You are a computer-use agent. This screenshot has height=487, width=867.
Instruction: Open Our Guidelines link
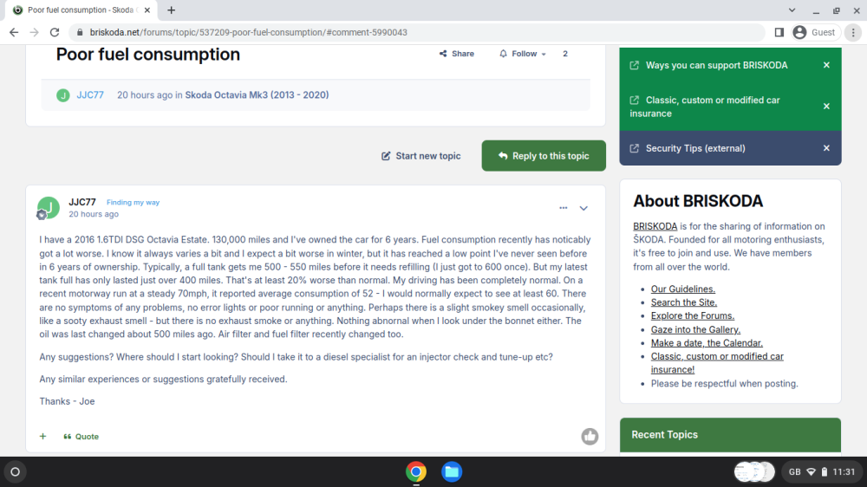(683, 289)
